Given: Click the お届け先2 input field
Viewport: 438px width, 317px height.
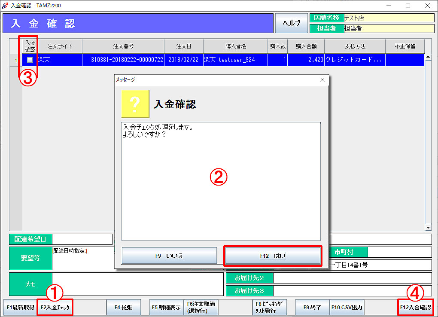Looking at the screenshot, I should 353,278.
